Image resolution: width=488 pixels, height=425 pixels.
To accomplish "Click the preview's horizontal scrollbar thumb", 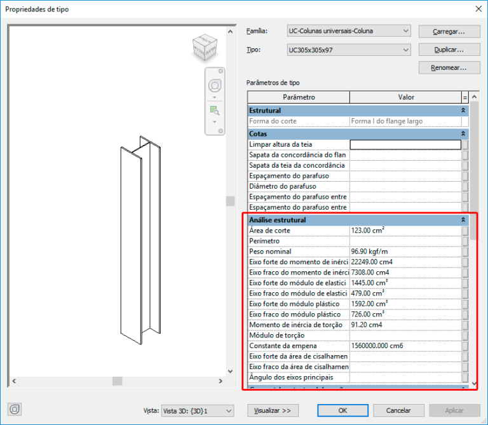I will point(117,381).
